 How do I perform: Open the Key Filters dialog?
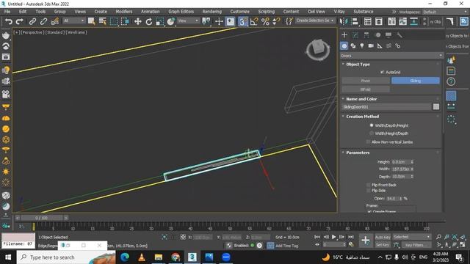tap(416, 245)
